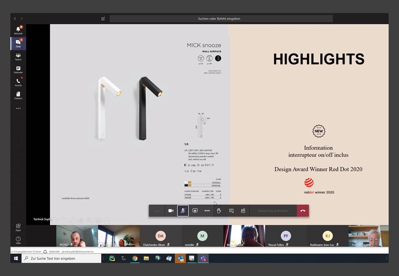Image resolution: width=399 pixels, height=276 pixels.
Task: Open the Windows Start menu
Action: click(x=16, y=258)
